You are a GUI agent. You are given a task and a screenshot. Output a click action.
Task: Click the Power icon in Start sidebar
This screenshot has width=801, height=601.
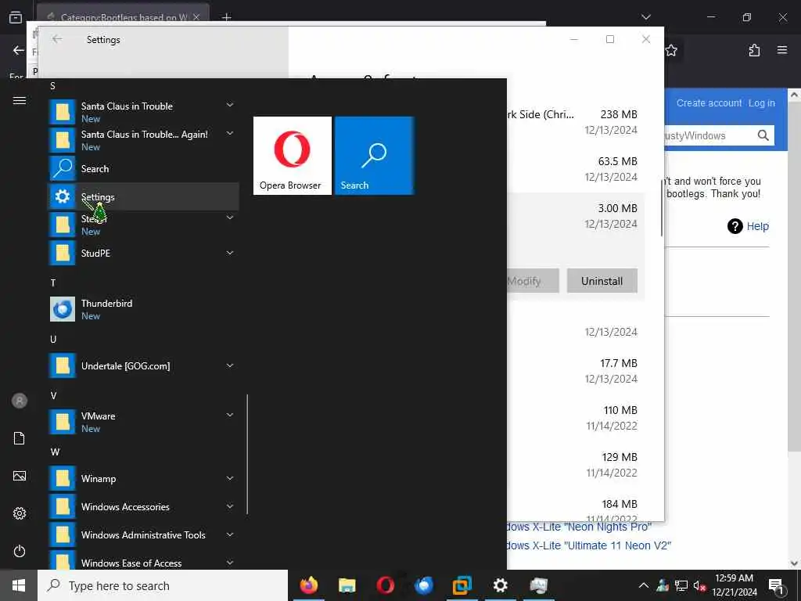[20, 551]
